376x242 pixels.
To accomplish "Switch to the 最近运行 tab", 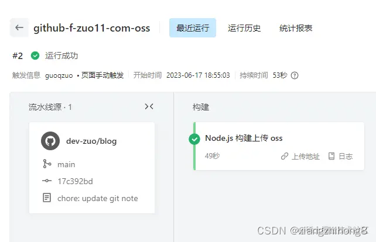I will [193, 28].
